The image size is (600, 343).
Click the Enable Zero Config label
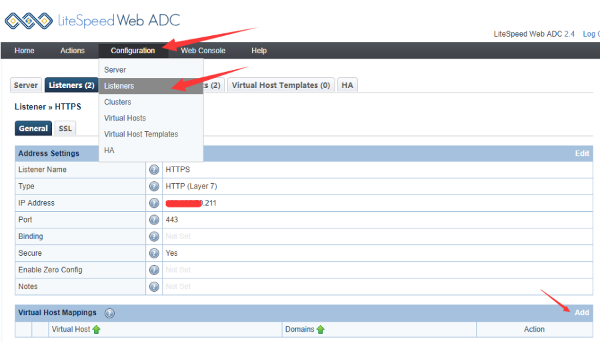pyautogui.click(x=50, y=270)
